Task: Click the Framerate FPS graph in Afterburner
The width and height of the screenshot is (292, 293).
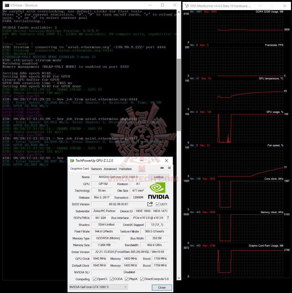Action: (236, 61)
